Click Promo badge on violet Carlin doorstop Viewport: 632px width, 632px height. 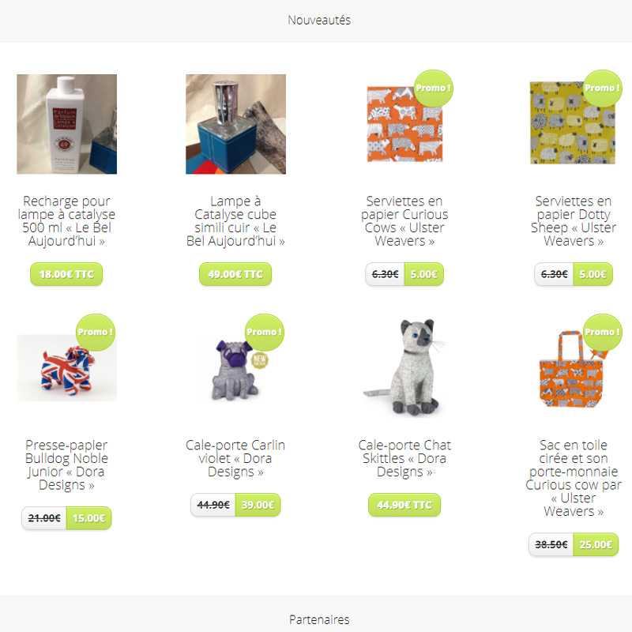265,333
